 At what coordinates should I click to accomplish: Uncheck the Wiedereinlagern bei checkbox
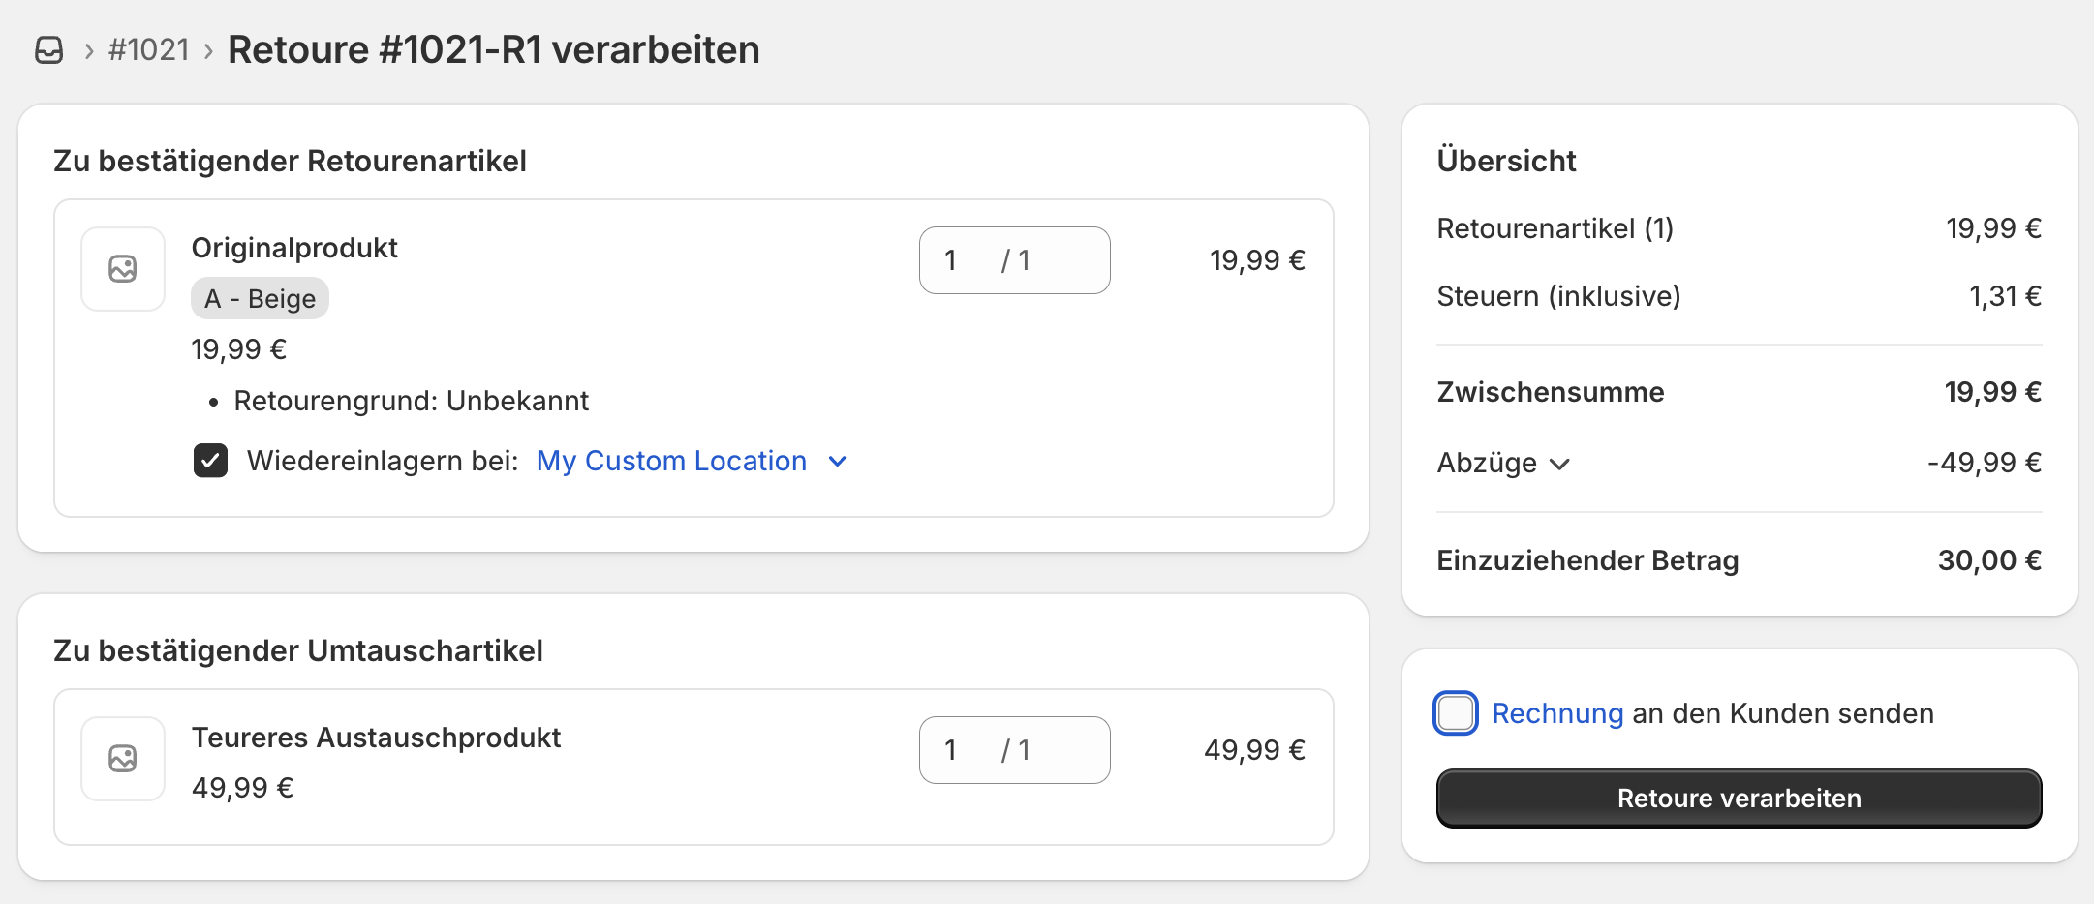pyautogui.click(x=210, y=461)
